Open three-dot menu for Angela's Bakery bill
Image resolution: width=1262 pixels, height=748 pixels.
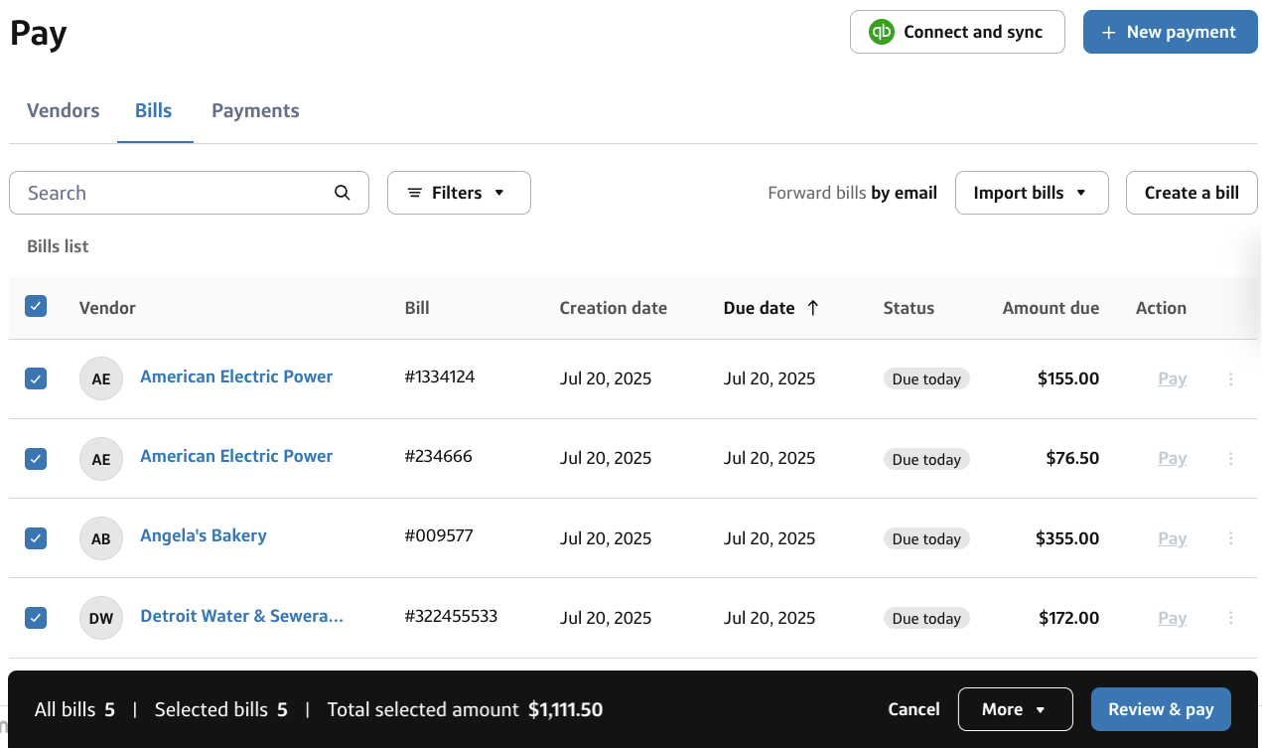(x=1230, y=538)
